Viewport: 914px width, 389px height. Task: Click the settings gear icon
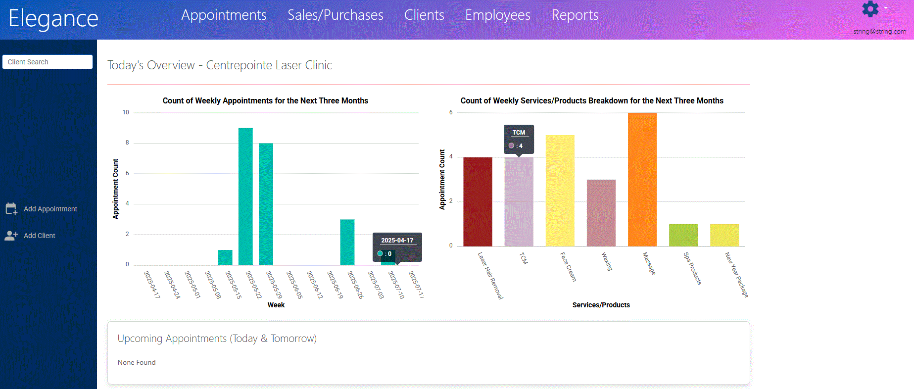tap(870, 9)
